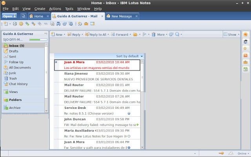Select the Inbox (3) folder
251x157 pixels.
(x=24, y=46)
